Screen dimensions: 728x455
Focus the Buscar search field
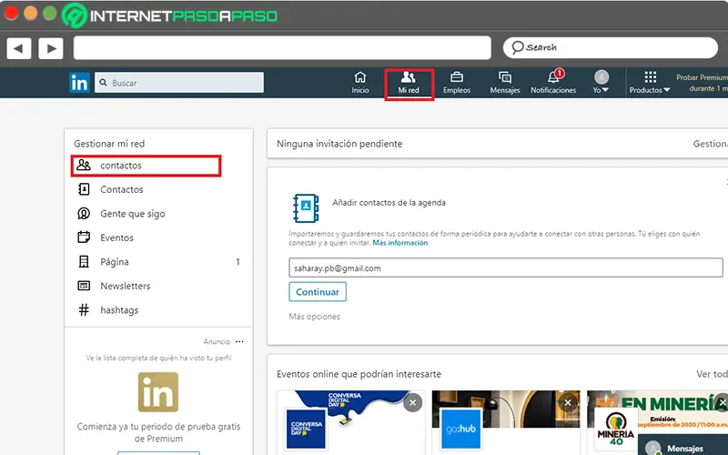coord(179,83)
